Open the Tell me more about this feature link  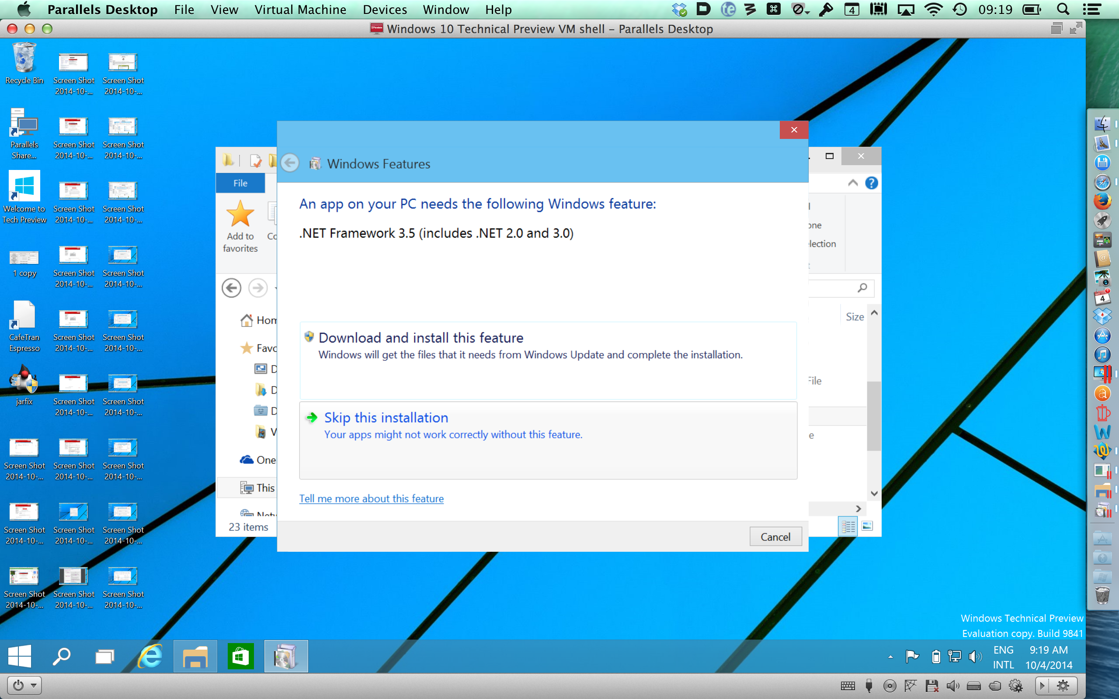[371, 498]
